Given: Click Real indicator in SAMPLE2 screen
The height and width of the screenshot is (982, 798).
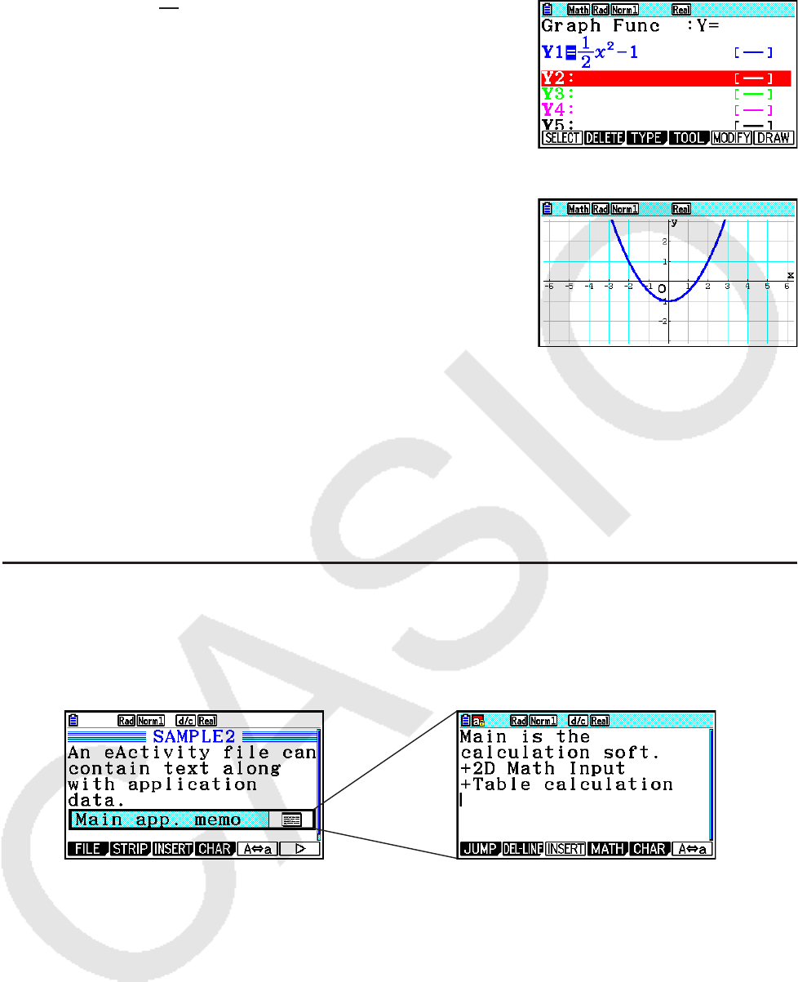Looking at the screenshot, I should pos(207,721).
